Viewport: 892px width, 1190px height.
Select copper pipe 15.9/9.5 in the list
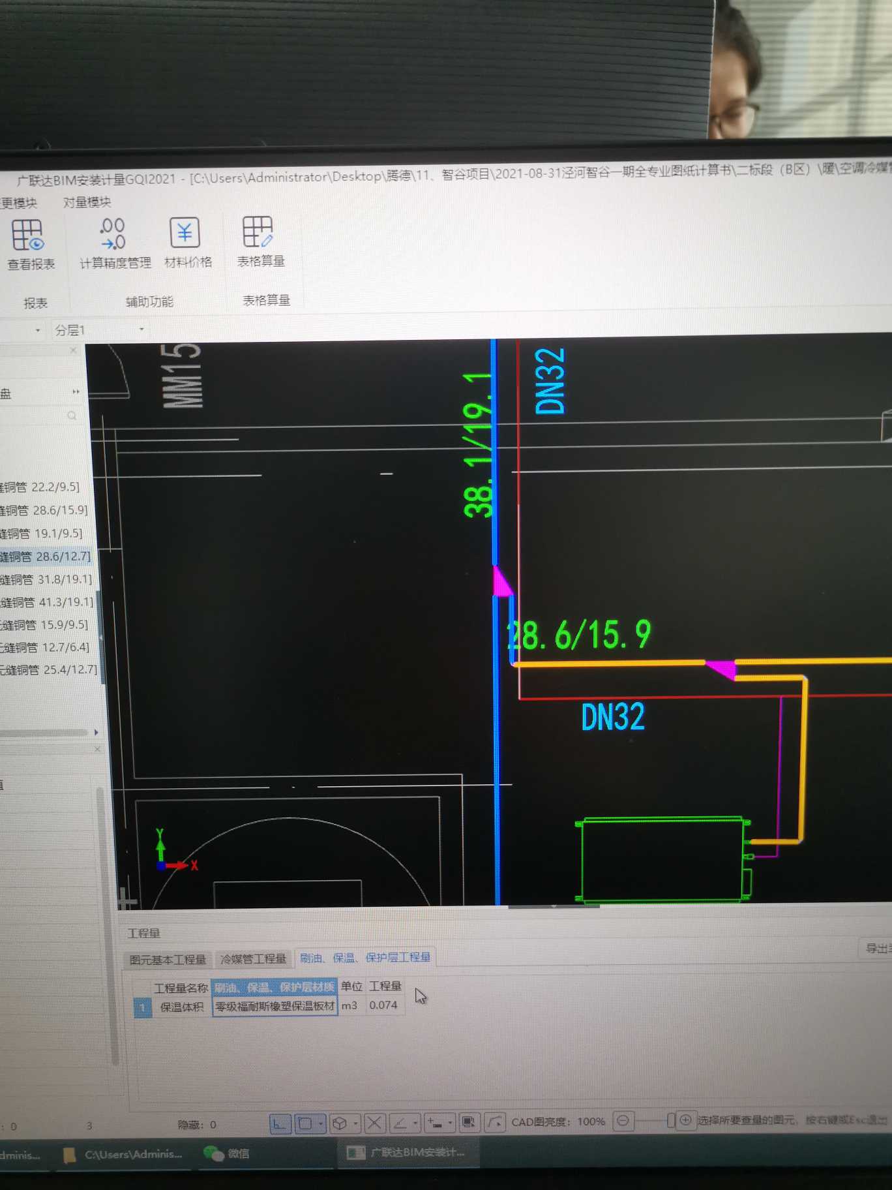pyautogui.click(x=44, y=624)
